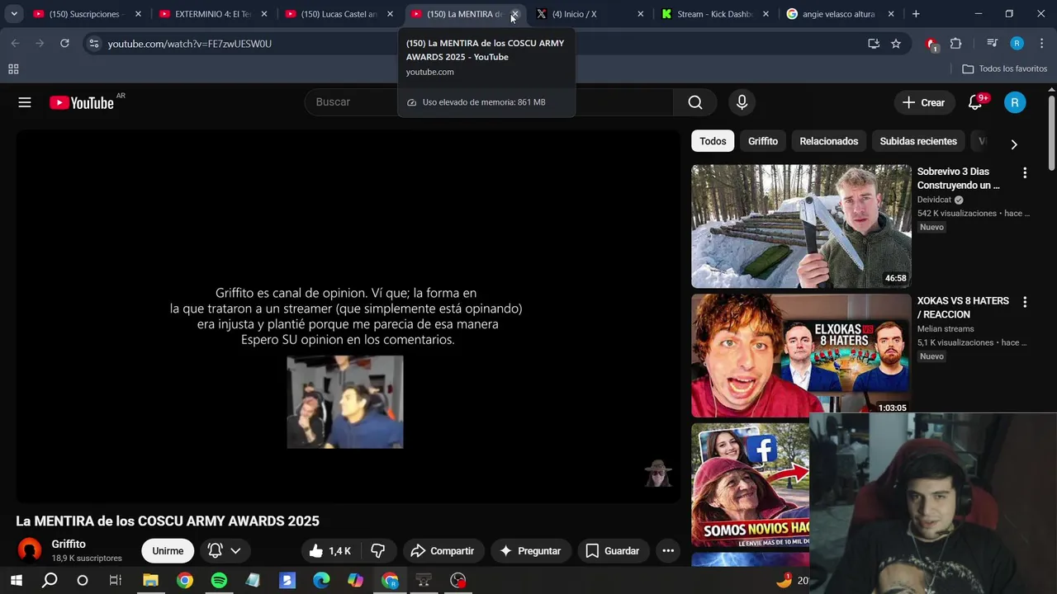Open the media controls icon in Chrome
1057x594 pixels.
pyautogui.click(x=993, y=44)
